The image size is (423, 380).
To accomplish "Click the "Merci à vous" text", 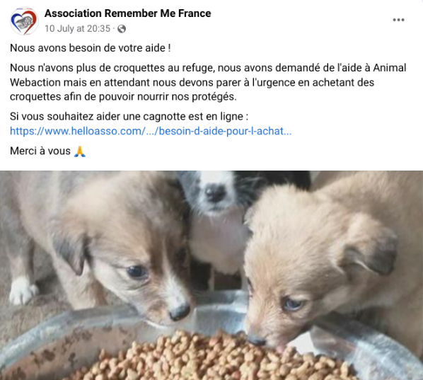I will tap(40, 151).
